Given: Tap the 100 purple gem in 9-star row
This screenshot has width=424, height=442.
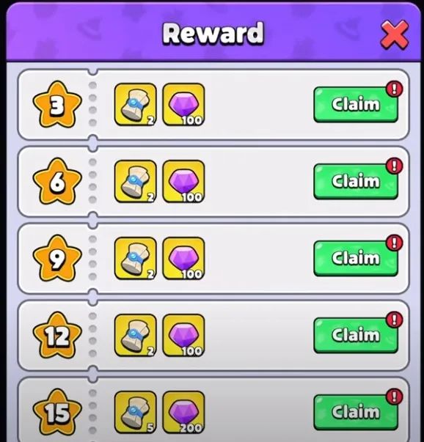Looking at the screenshot, I should (183, 259).
